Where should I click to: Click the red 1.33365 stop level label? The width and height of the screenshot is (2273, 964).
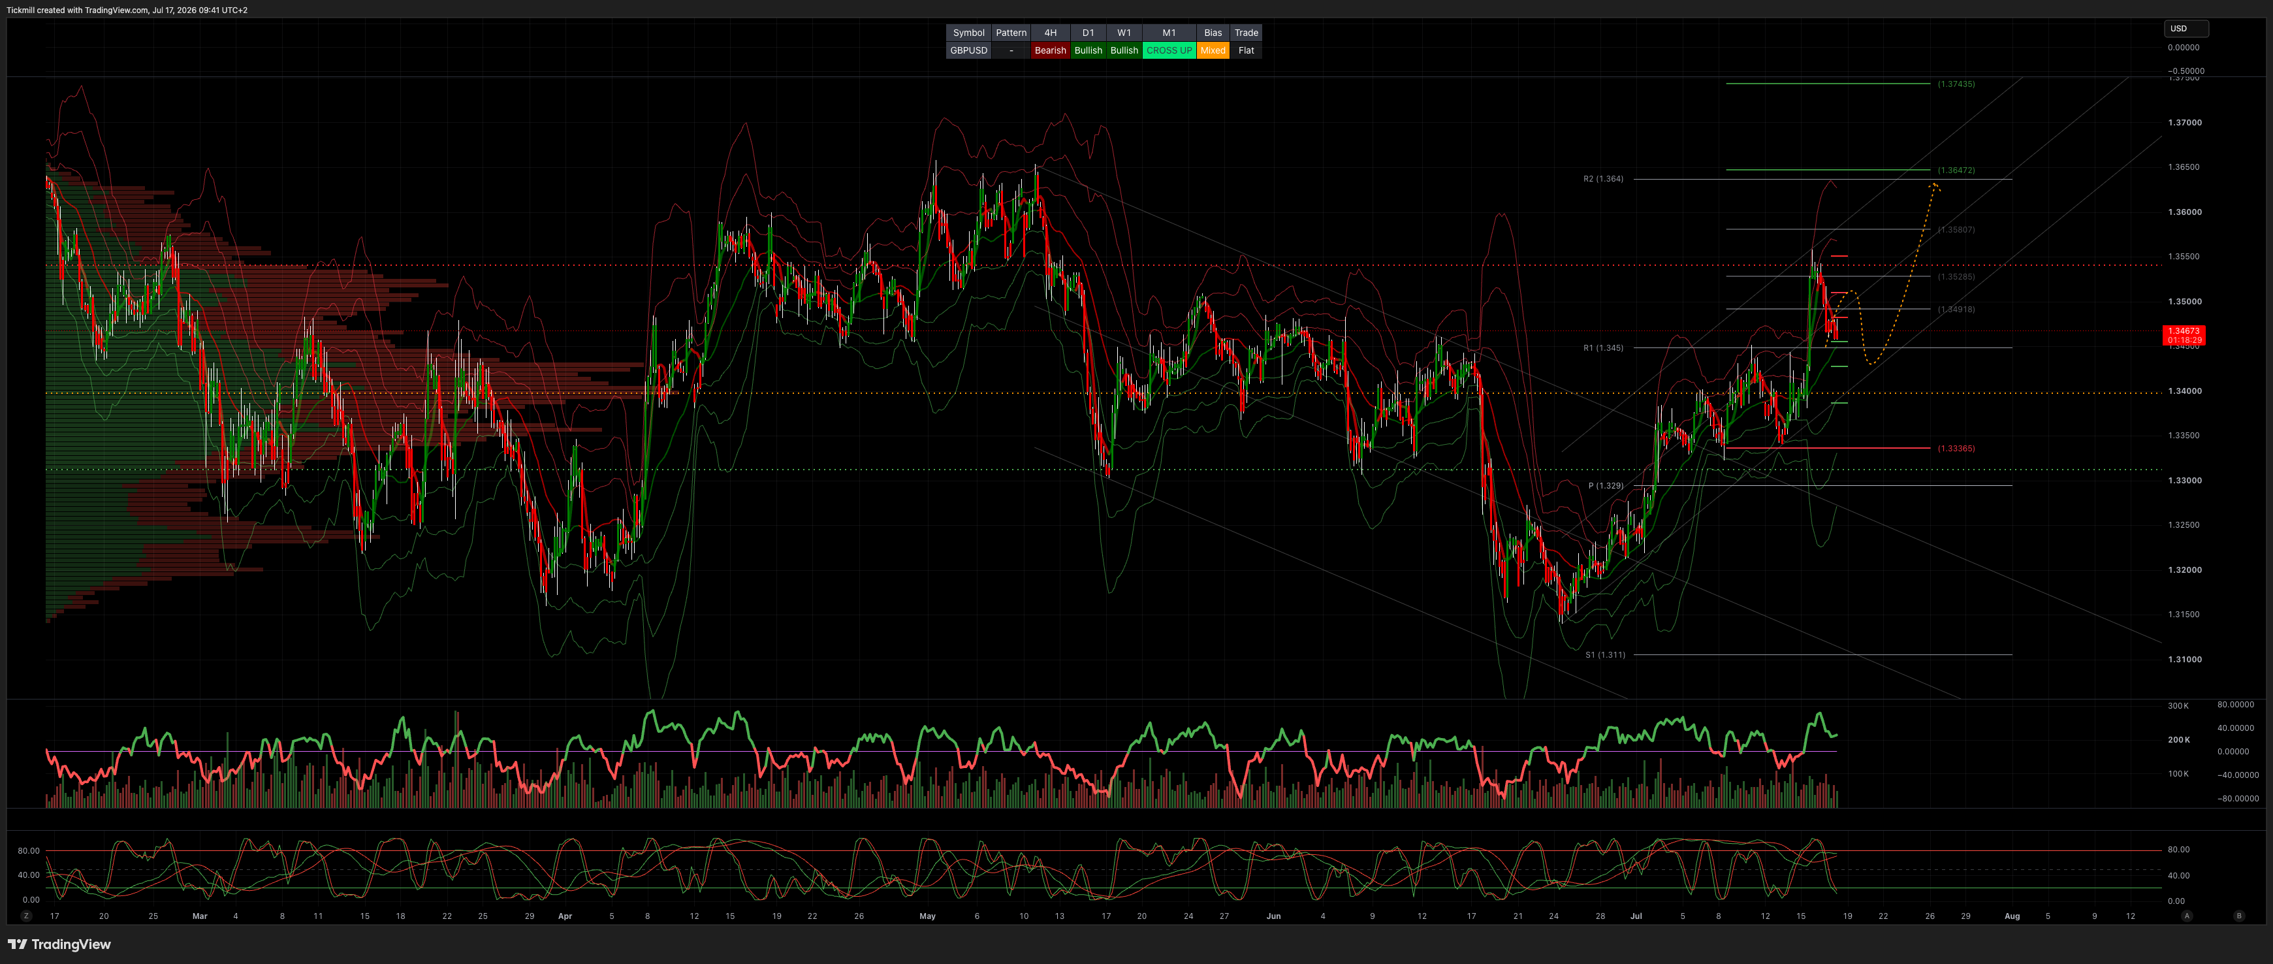click(x=1956, y=449)
